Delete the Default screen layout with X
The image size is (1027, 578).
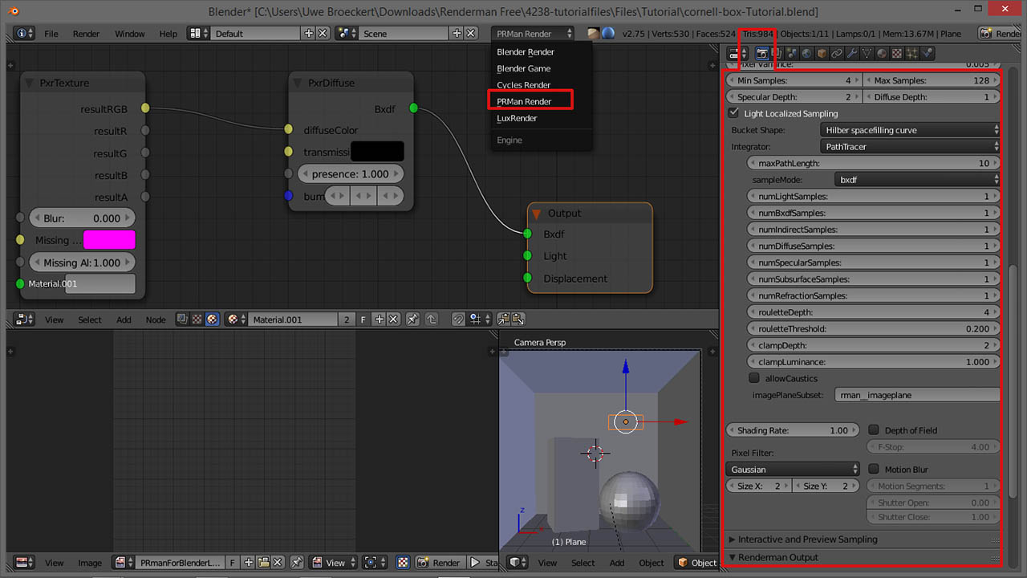pos(323,34)
